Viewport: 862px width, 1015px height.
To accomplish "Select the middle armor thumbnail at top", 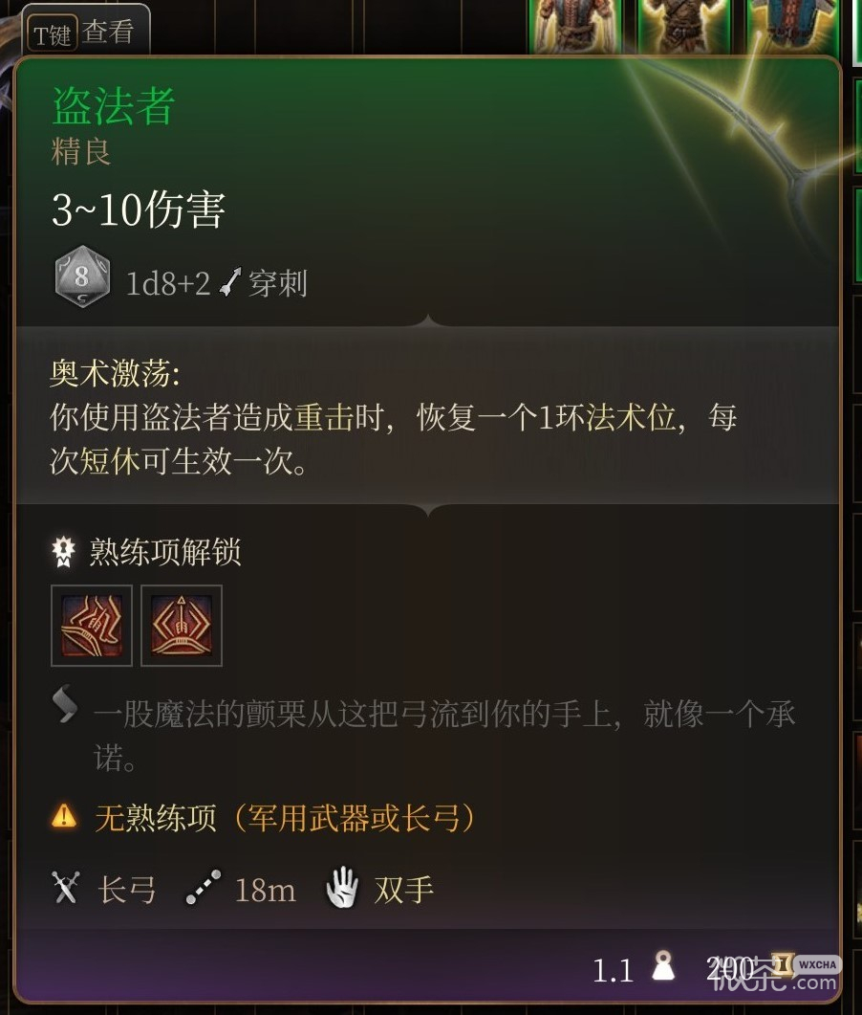I will coord(683,26).
